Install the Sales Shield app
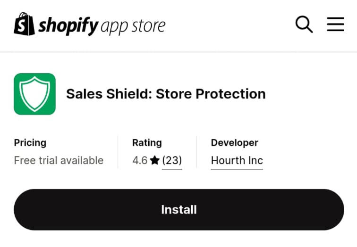This screenshot has height=247, width=357. 178,210
